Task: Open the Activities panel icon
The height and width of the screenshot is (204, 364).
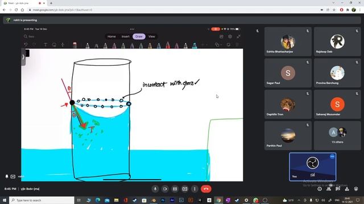Action: (347, 189)
